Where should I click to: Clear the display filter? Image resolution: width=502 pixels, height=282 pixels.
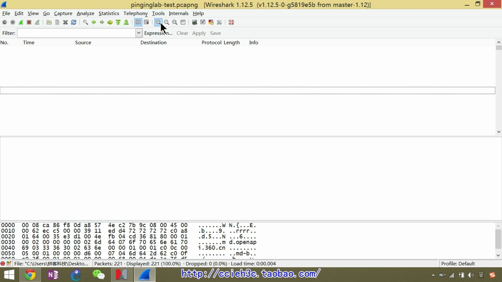[x=182, y=33]
